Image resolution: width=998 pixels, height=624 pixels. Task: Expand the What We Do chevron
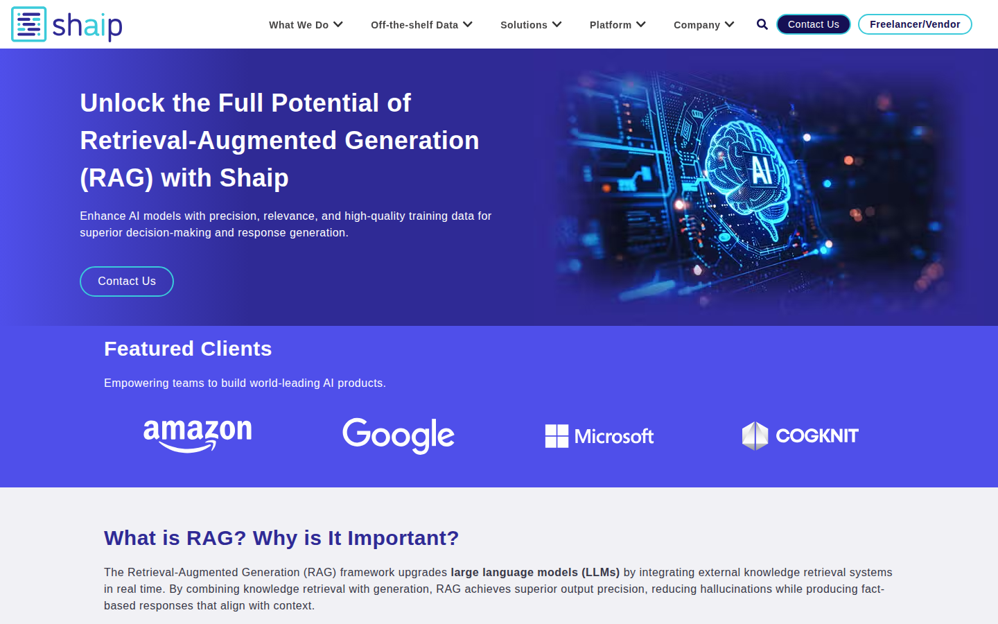point(338,24)
